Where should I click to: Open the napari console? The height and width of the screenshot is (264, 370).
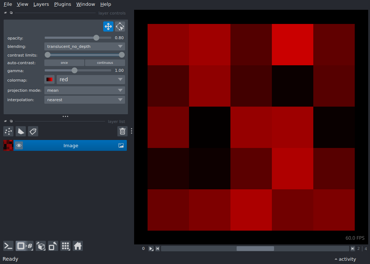coord(8,246)
